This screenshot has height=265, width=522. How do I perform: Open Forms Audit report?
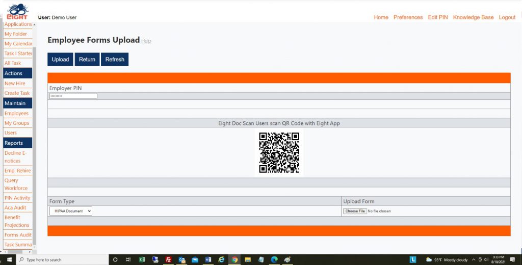tap(18, 235)
